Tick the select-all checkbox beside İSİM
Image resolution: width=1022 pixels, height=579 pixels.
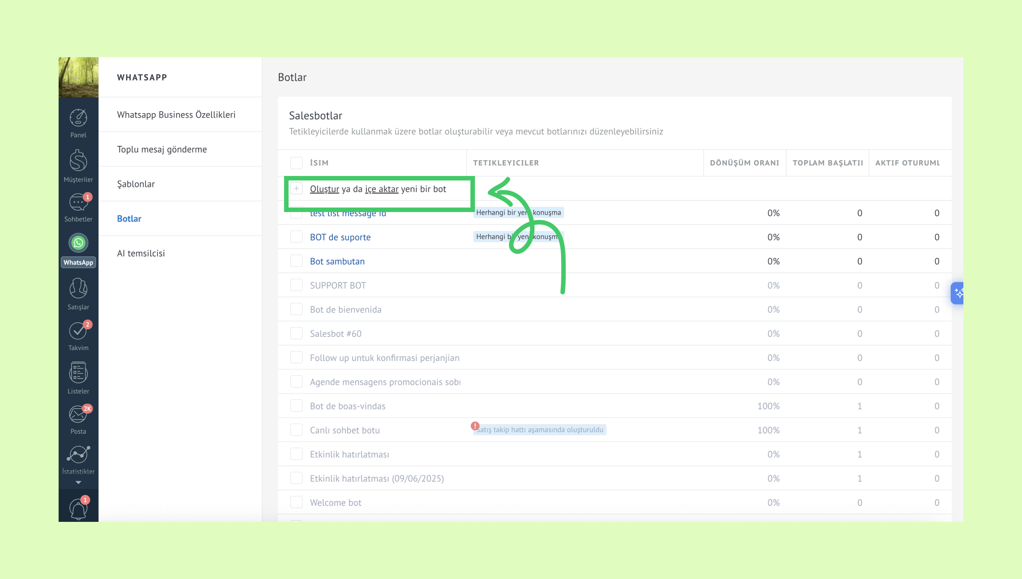click(296, 163)
